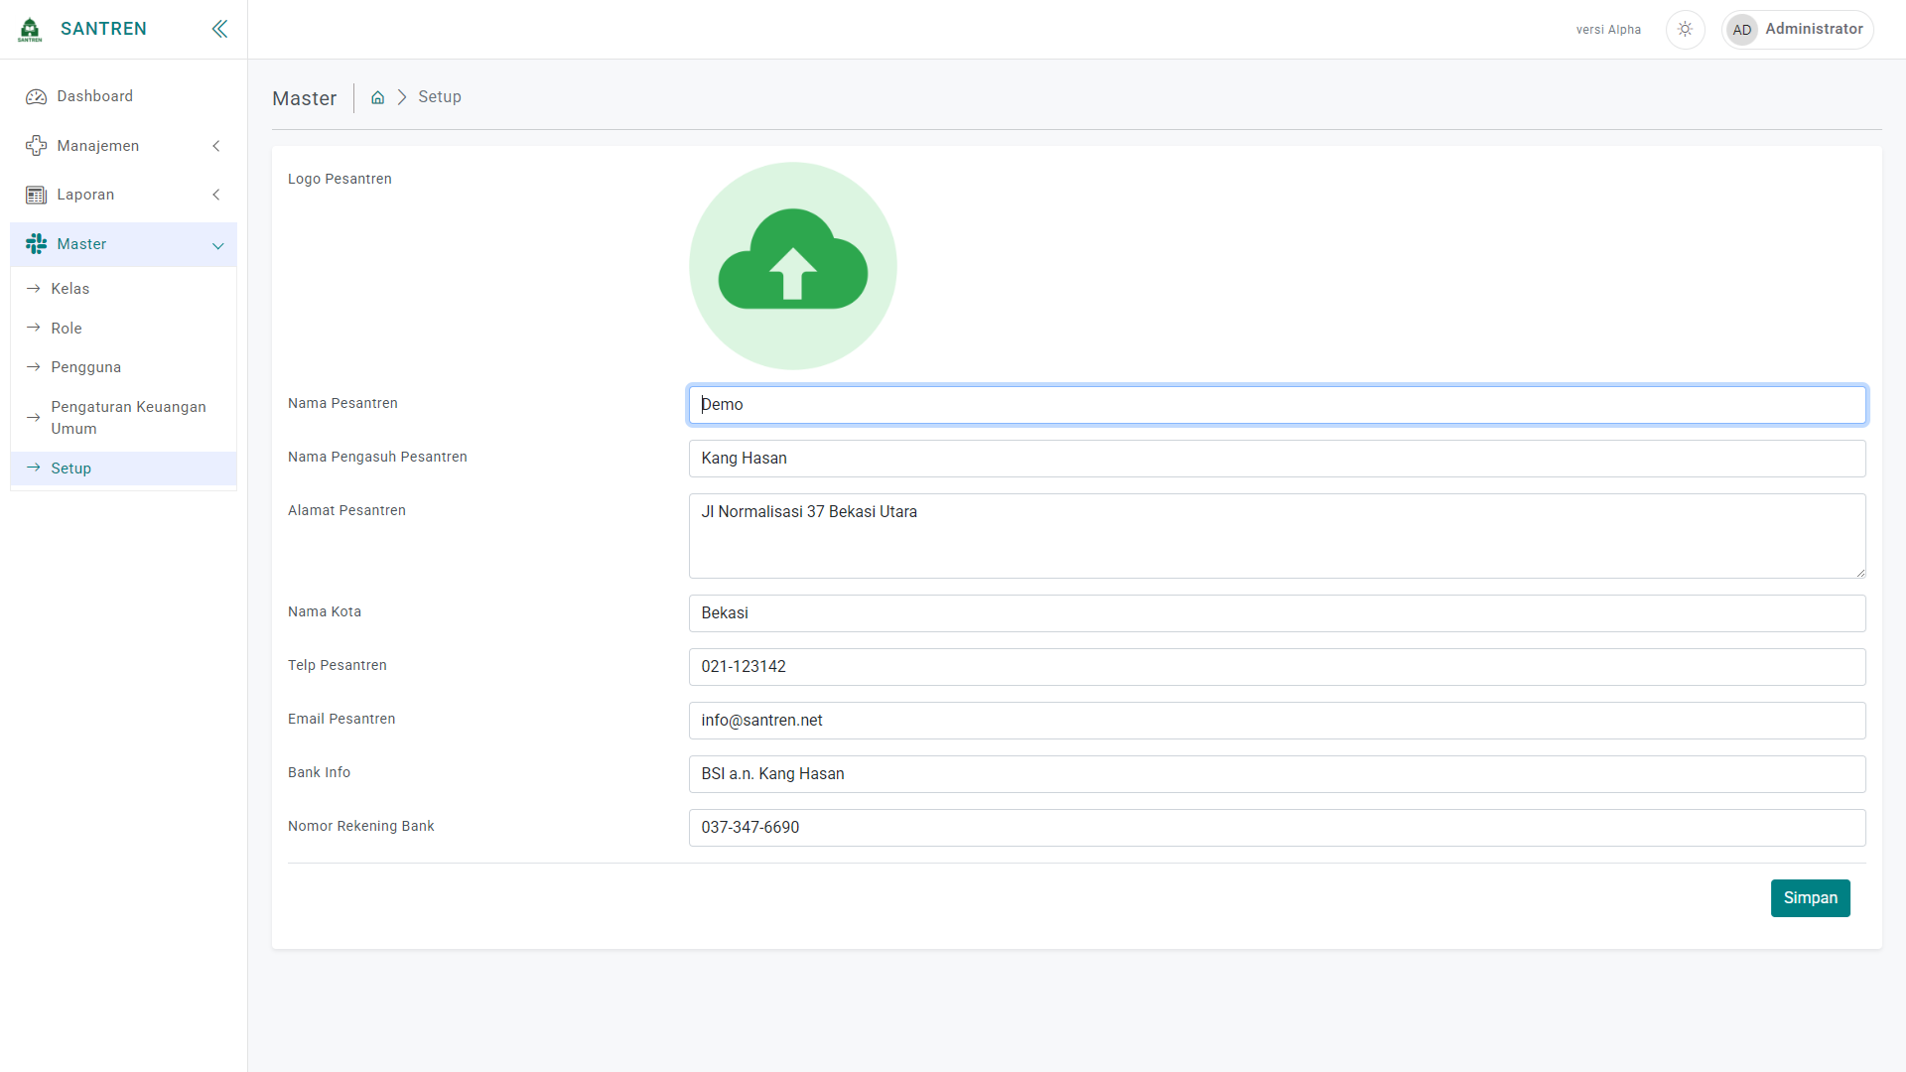Select Setup in the sidebar
The width and height of the screenshot is (1906, 1072).
click(124, 469)
